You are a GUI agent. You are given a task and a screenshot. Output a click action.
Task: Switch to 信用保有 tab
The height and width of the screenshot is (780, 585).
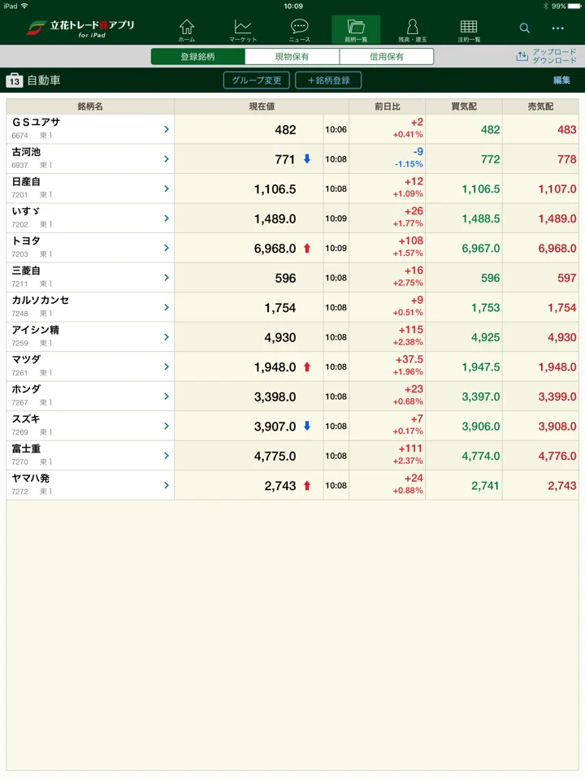[x=387, y=57]
